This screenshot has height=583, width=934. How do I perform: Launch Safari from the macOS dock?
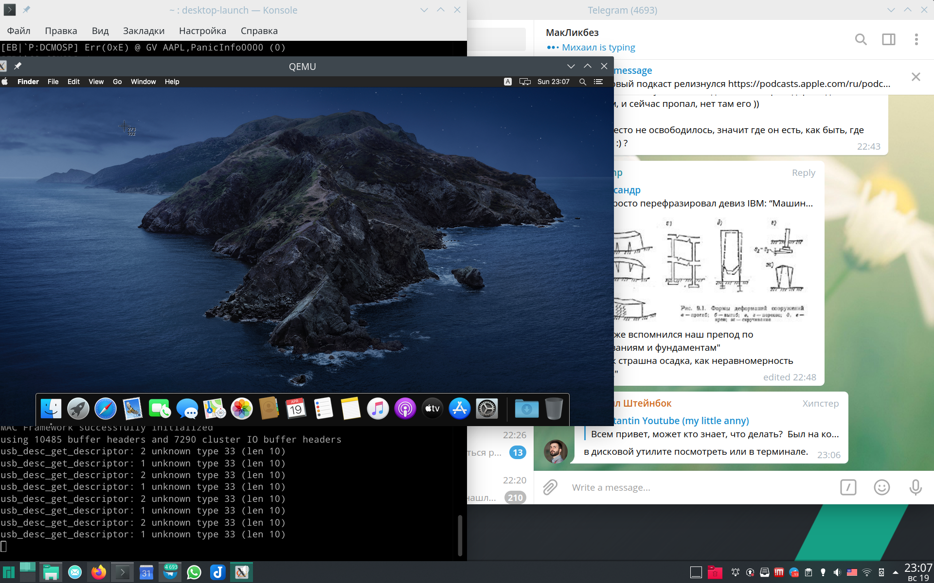pos(106,409)
